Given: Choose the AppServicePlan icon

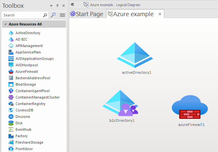Looking at the screenshot, I should [x=11, y=52].
